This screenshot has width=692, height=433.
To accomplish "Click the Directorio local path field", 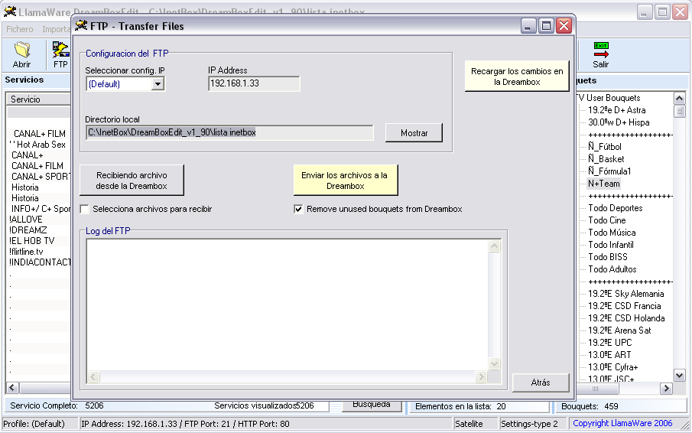I will pyautogui.click(x=229, y=132).
